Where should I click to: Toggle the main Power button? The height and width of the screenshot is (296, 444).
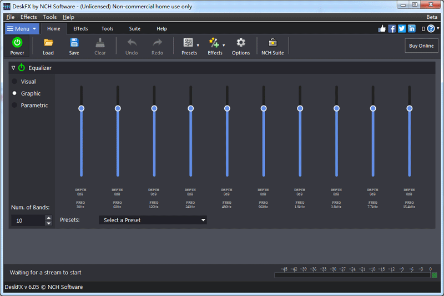(x=17, y=47)
